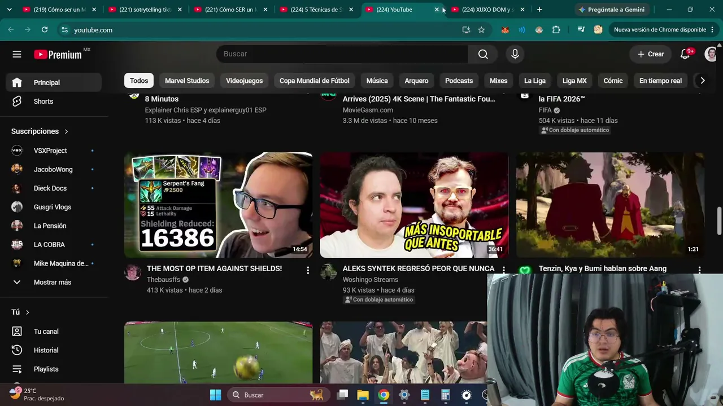Viewport: 723px width, 406px height.
Task: Switch to the XUXO DOM browser tab
Action: (x=488, y=10)
